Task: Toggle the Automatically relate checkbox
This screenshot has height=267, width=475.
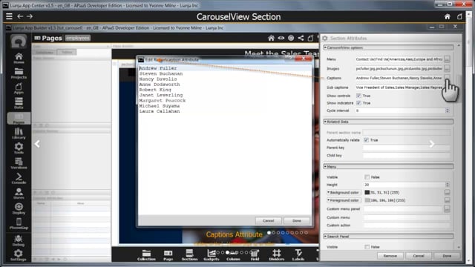Action: 366,140
